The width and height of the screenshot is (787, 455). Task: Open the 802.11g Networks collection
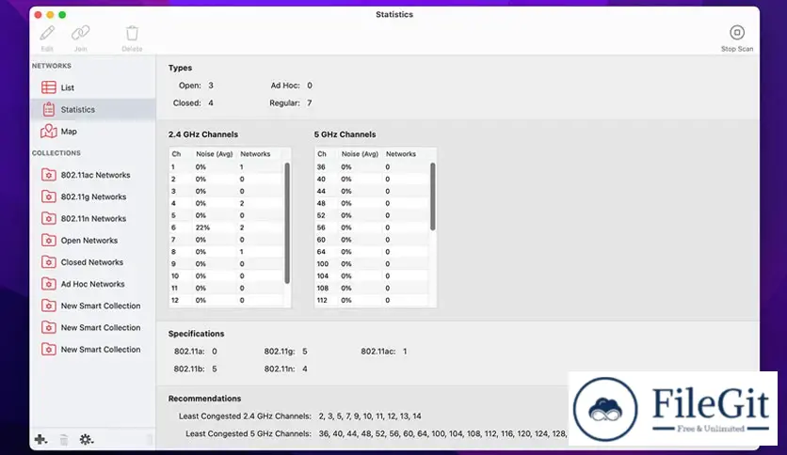[93, 196]
